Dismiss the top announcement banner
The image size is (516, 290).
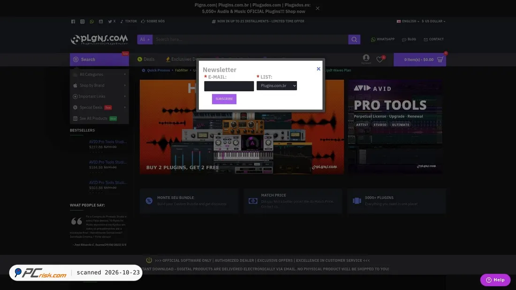318,8
